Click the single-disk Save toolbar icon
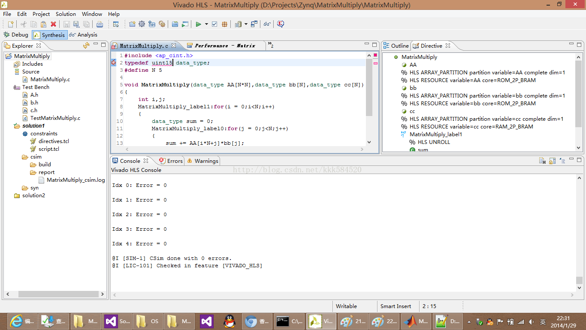Viewport: 586px width, 330px height. coord(66,24)
